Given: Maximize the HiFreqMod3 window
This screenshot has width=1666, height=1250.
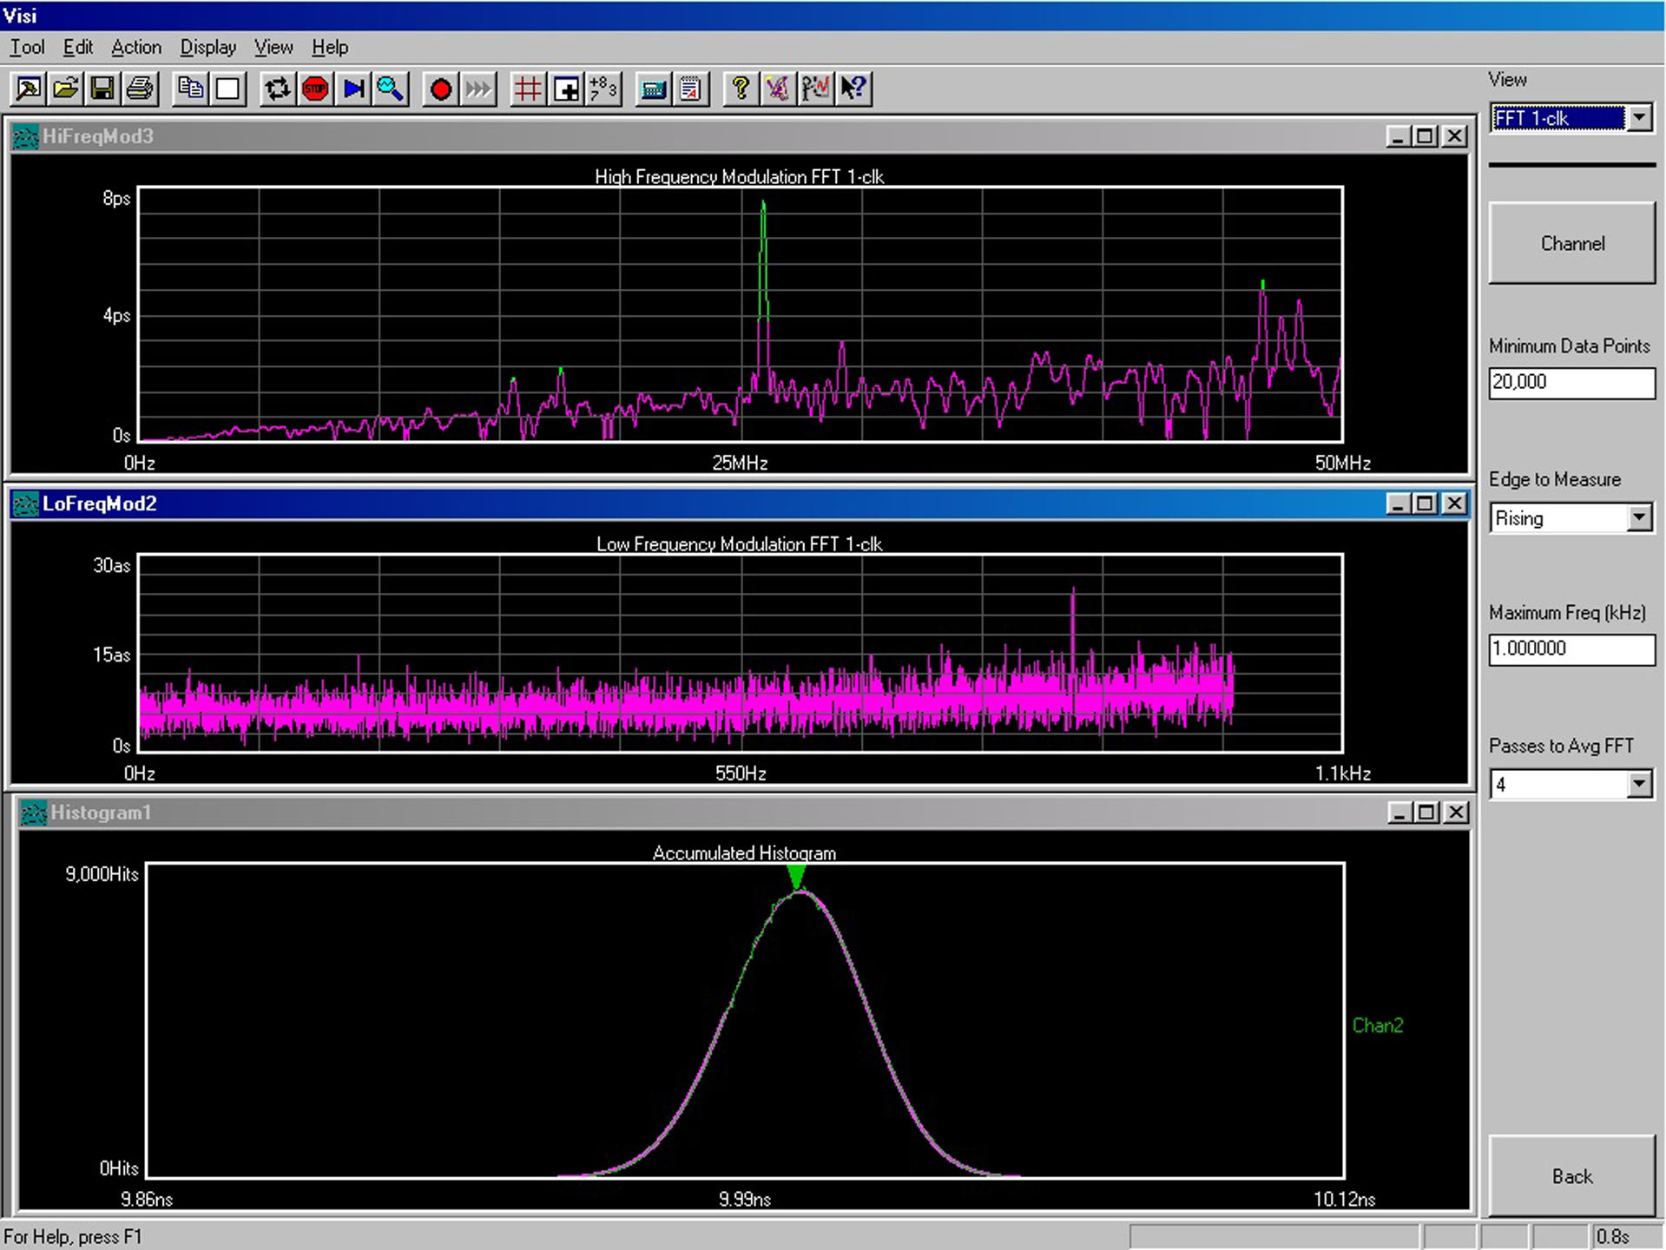Looking at the screenshot, I should tap(1426, 136).
